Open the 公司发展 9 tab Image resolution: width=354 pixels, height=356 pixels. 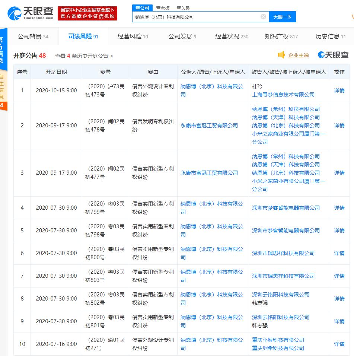182,36
